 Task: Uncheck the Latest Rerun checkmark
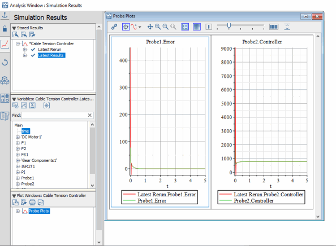(33, 50)
